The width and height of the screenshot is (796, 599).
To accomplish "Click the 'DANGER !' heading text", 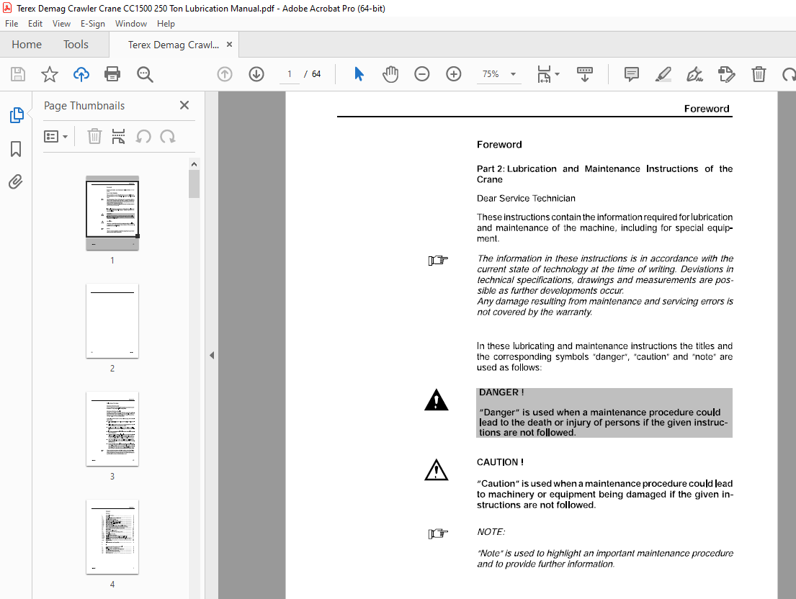I will pyautogui.click(x=501, y=392).
